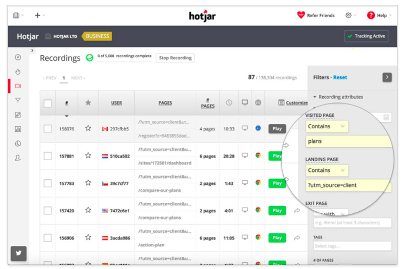Click the recordings progress circle indicator
The image size is (403, 269).
point(89,58)
